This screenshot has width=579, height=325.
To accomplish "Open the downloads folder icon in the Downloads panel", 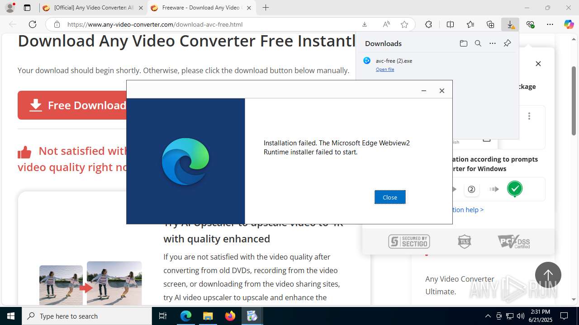I will (463, 43).
